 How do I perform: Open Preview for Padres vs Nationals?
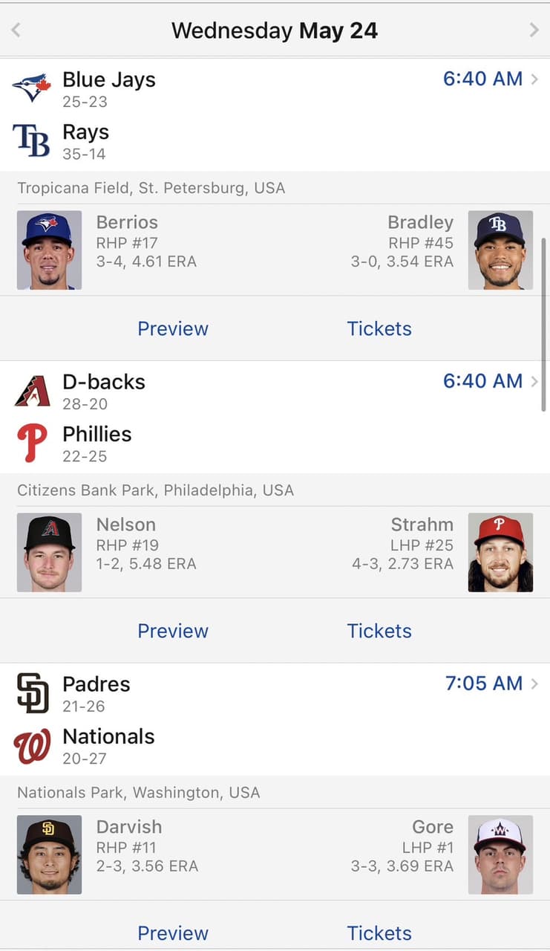[x=173, y=933]
